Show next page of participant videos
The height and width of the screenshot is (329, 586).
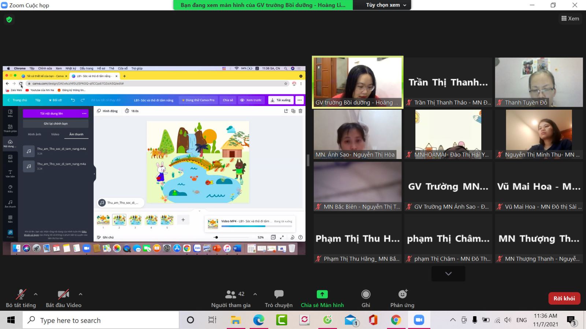pyautogui.click(x=448, y=273)
